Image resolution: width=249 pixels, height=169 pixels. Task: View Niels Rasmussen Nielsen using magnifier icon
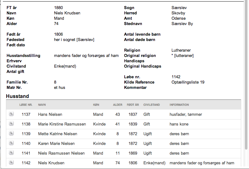pos(11,153)
